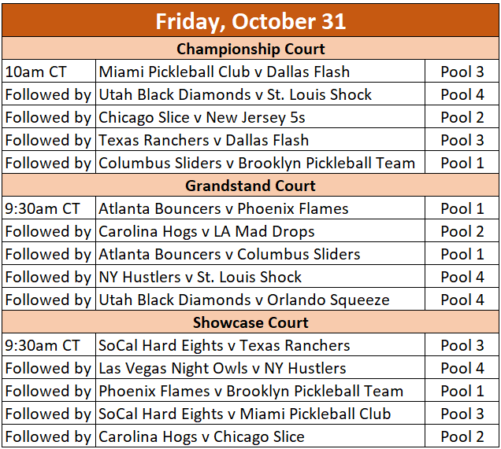Click Carolina Hogs v Chicago Slice match
Viewport: 501px width, 449px height.
click(202, 436)
